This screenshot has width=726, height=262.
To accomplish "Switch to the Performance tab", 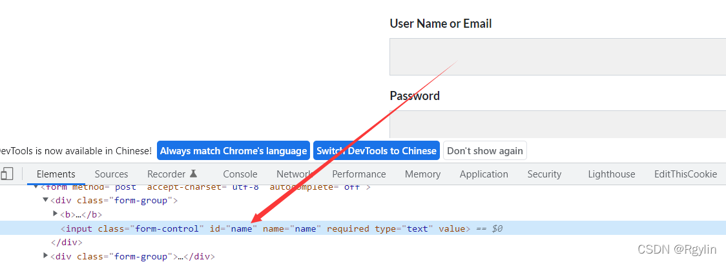I will click(359, 174).
